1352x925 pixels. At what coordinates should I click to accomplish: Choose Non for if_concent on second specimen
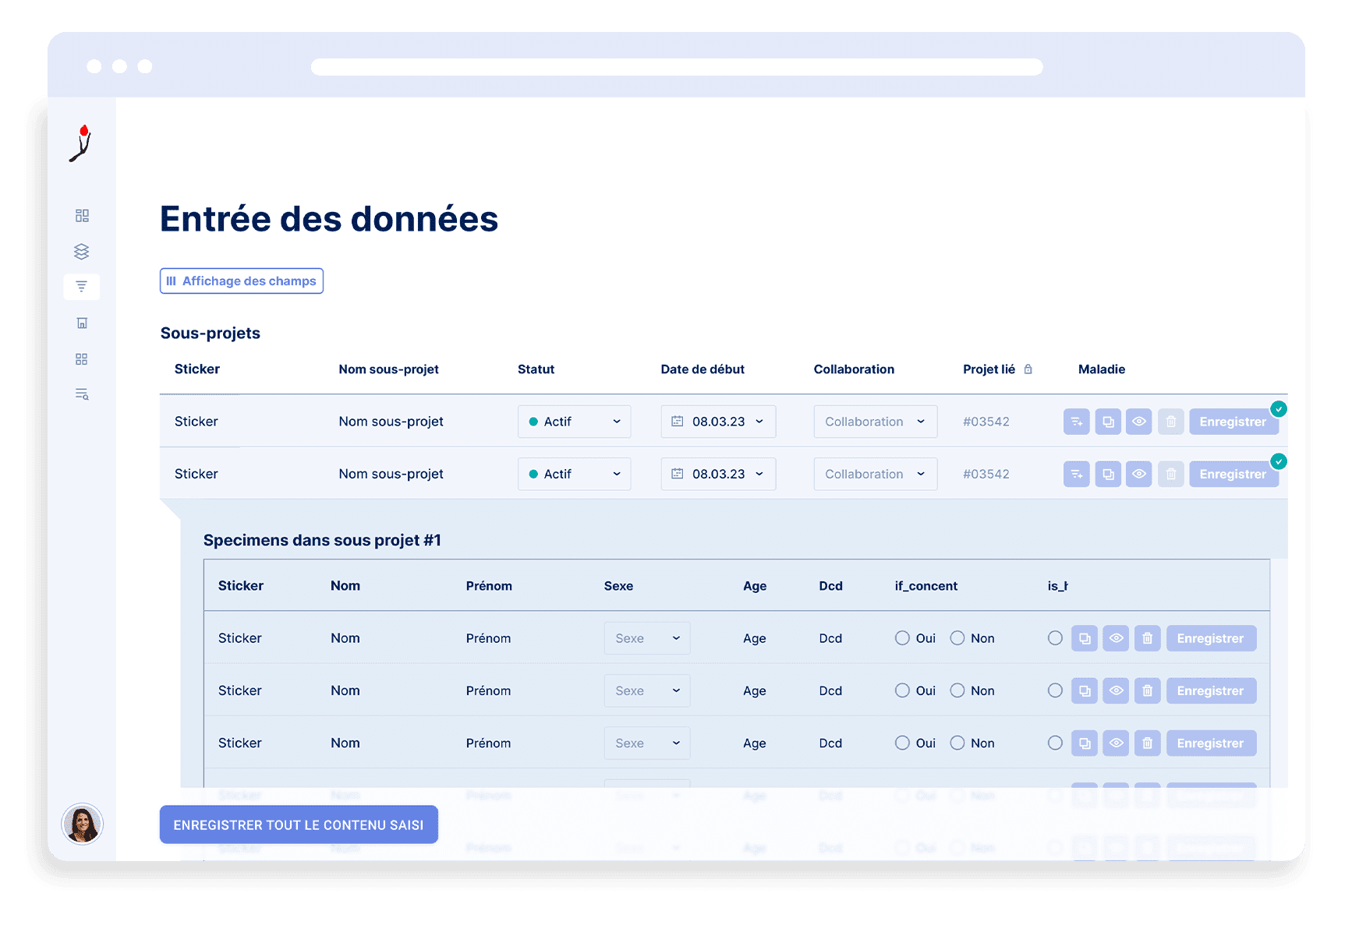(x=957, y=690)
